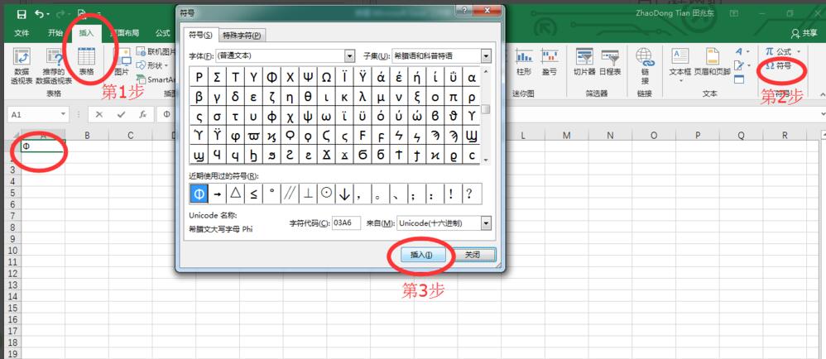The height and width of the screenshot is (359, 826).
Task: Click the Object icon in Text group
Action: click(739, 79)
